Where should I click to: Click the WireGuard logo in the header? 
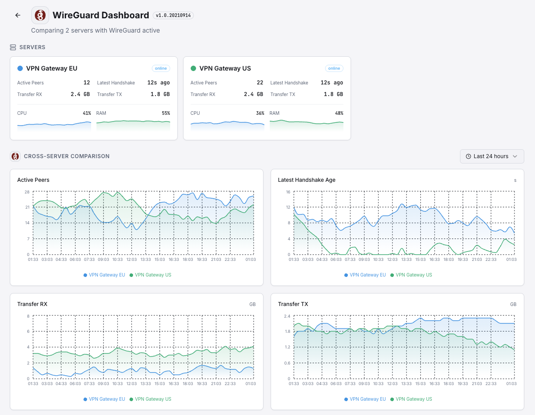[40, 15]
